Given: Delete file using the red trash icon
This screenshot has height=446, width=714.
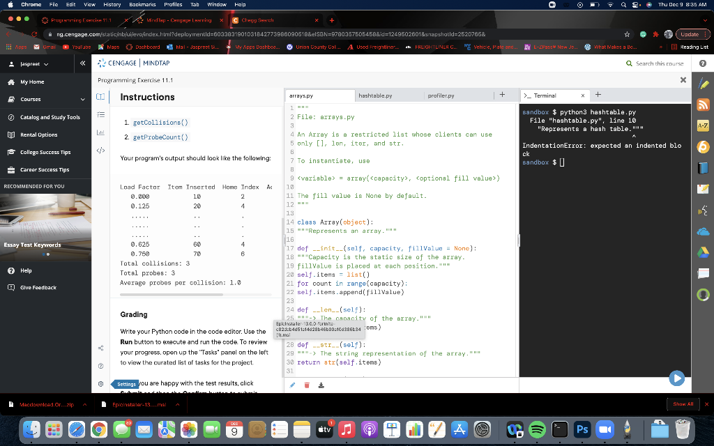Looking at the screenshot, I should 305,385.
